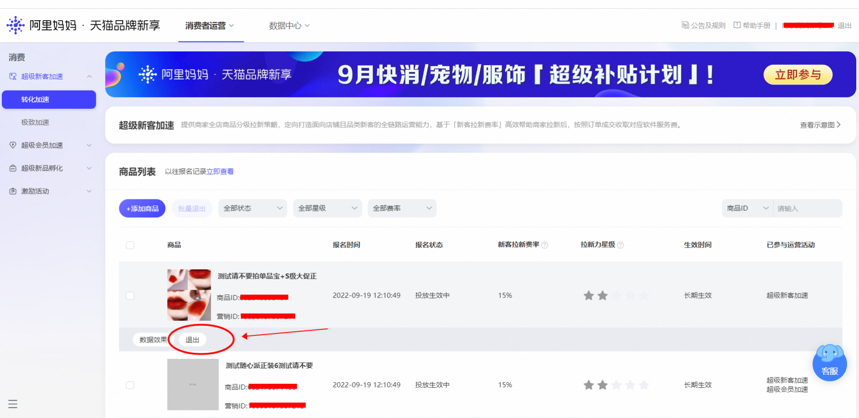Open the 查看示意图 link
The width and height of the screenshot is (859, 418).
(x=820, y=125)
